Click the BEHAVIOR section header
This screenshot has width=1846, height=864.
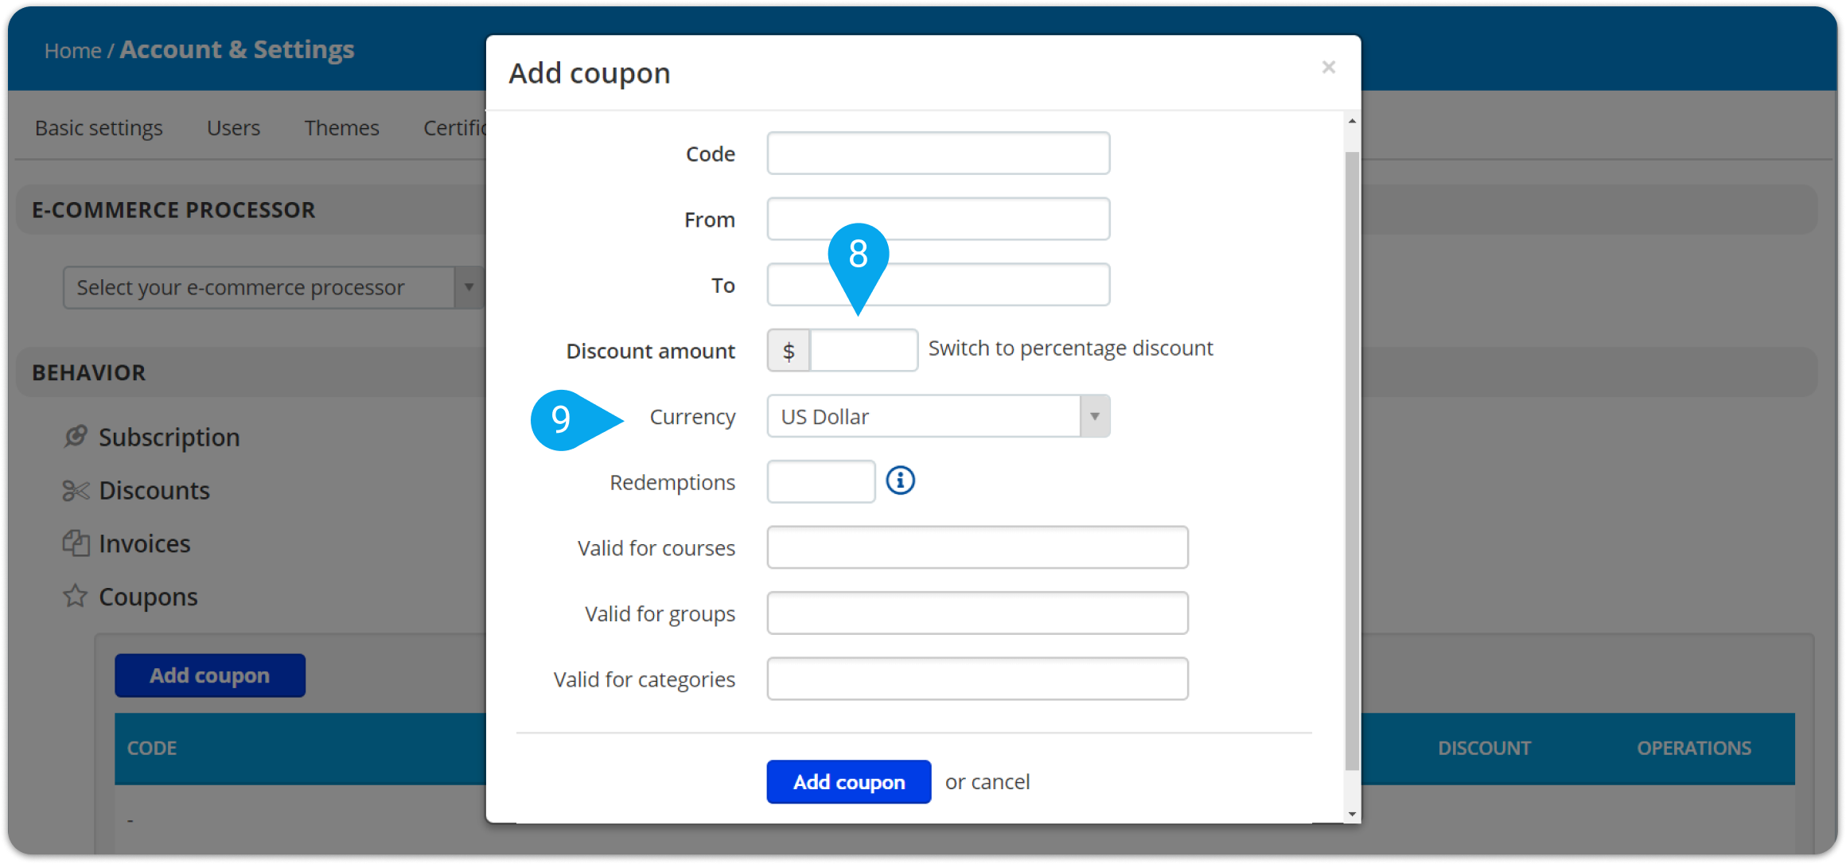coord(89,372)
